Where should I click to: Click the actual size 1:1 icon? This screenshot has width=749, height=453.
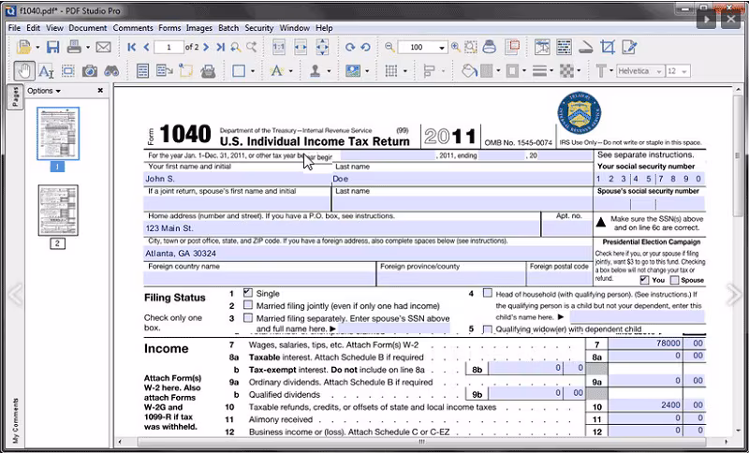tap(278, 47)
